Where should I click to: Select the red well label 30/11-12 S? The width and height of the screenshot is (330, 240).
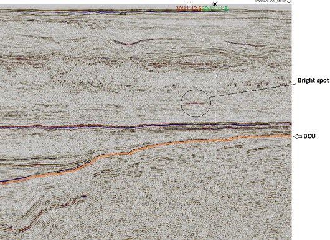tap(189, 9)
